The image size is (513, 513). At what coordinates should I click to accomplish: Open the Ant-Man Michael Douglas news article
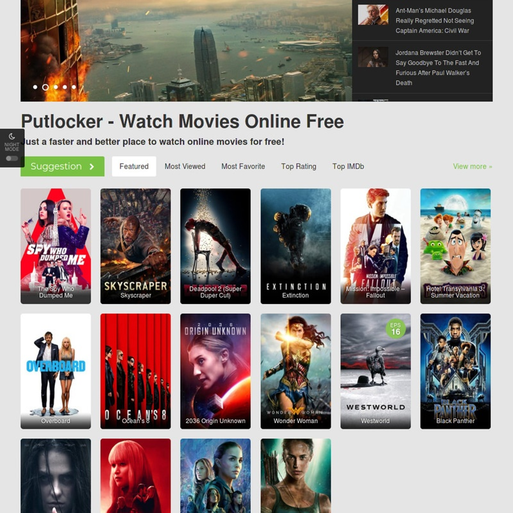pyautogui.click(x=434, y=21)
